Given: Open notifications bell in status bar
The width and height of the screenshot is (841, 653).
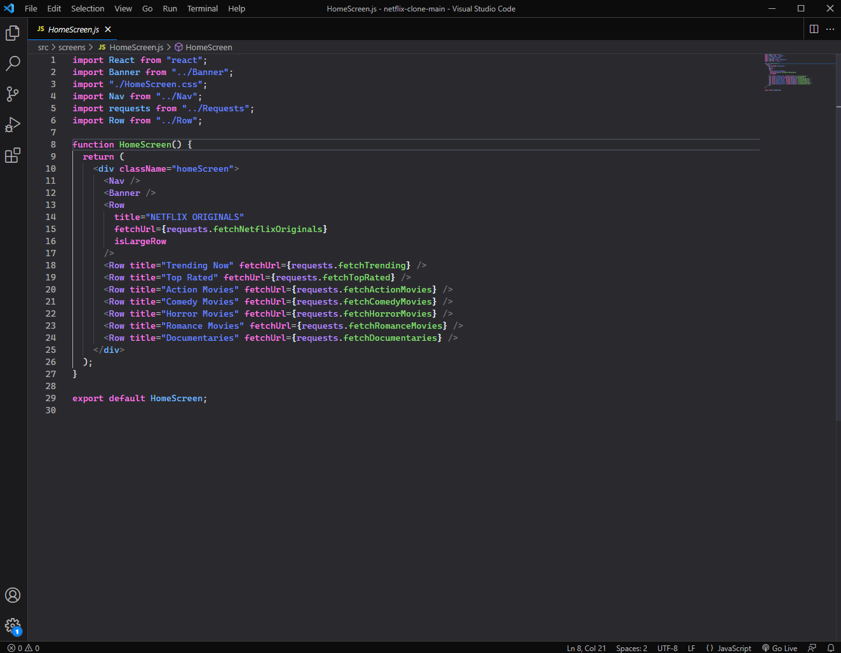Looking at the screenshot, I should (x=830, y=648).
